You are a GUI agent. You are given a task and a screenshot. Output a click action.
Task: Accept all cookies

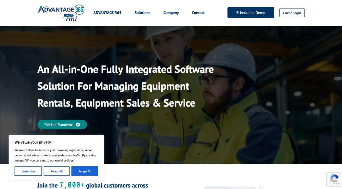point(85,171)
